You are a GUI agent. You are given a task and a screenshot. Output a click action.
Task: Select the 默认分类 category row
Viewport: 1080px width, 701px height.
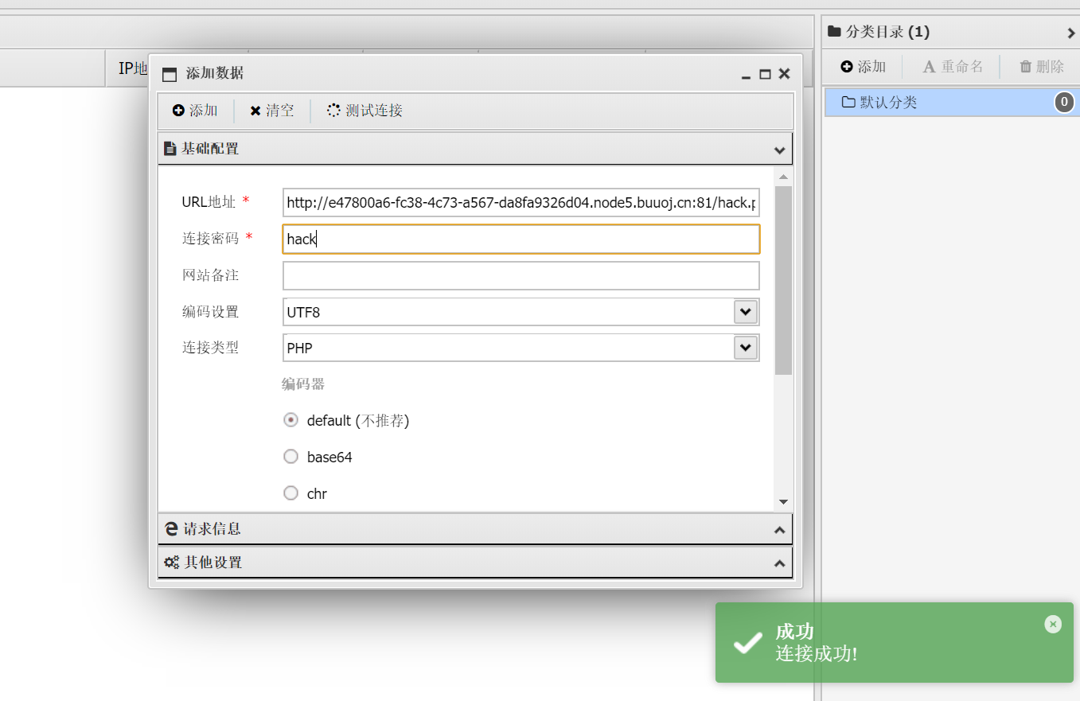[952, 103]
